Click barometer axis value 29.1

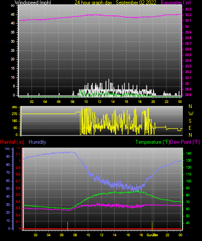(188, 78)
